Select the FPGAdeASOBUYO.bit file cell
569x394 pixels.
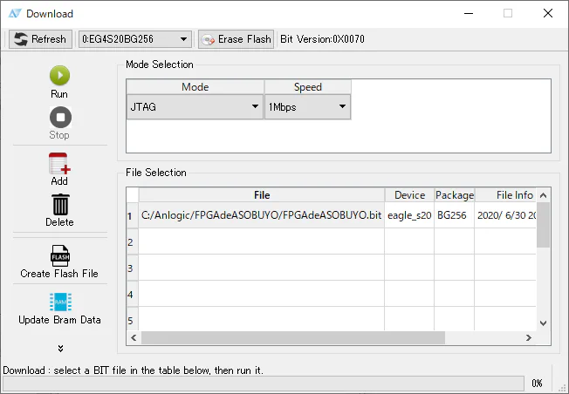coord(262,214)
